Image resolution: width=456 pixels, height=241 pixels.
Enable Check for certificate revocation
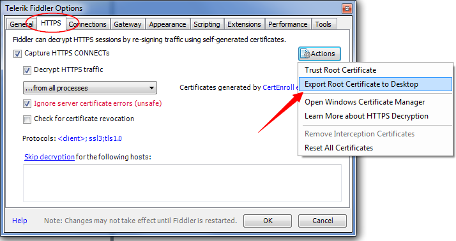(27, 119)
